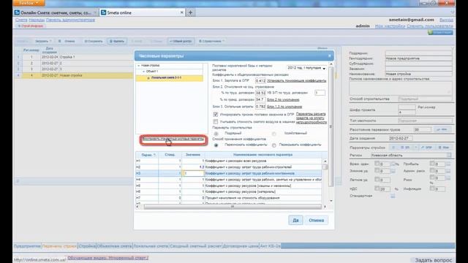Click the Установить понижающие коэффициенты link
The height and width of the screenshot is (263, 468).
296,81
